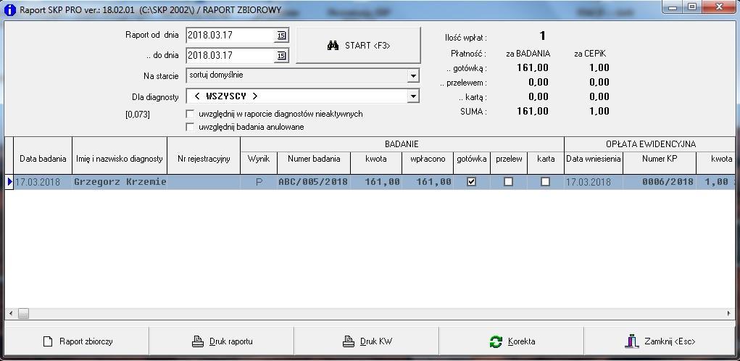Image resolution: width=740 pixels, height=361 pixels.
Task: Click Druk KW button label
Action: 375,341
